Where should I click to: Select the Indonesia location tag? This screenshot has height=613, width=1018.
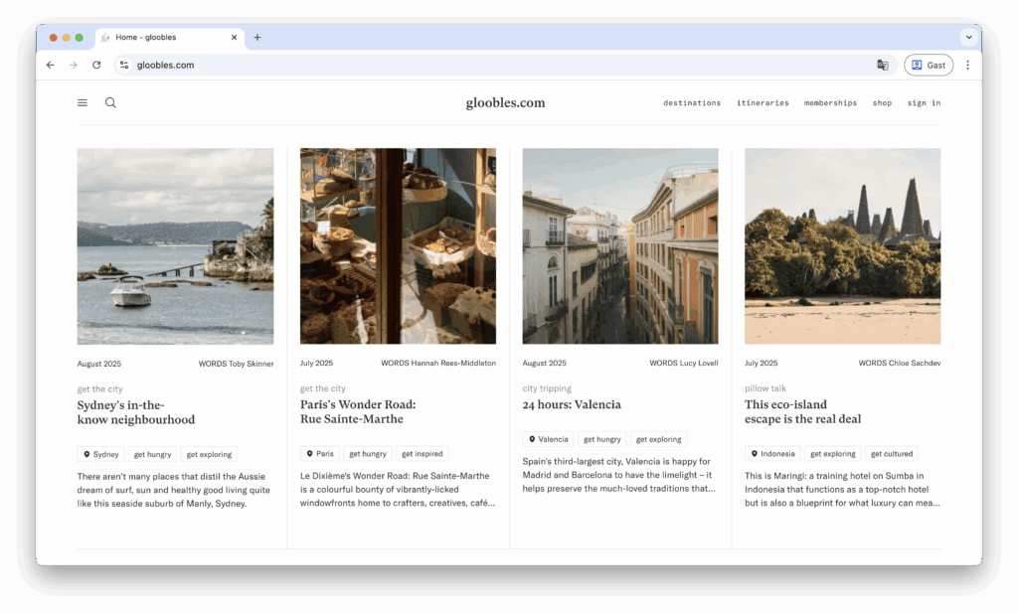772,454
